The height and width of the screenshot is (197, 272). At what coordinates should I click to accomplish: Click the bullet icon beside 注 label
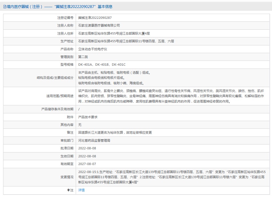pos(68,190)
